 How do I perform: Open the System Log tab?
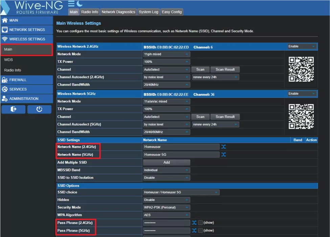click(x=148, y=12)
